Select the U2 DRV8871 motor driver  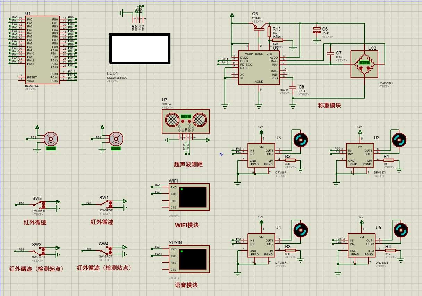point(360,155)
